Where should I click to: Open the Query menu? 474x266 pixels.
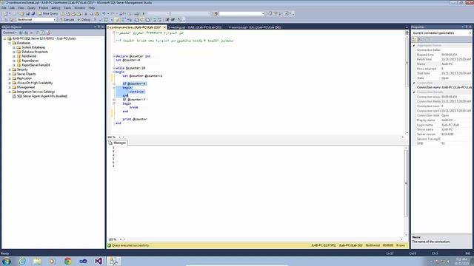pyautogui.click(x=31, y=8)
